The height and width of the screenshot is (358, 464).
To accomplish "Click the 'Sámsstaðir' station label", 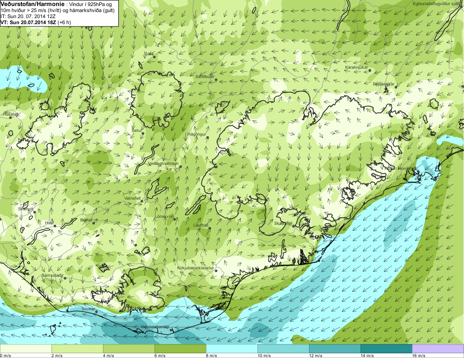I will pos(52,275).
